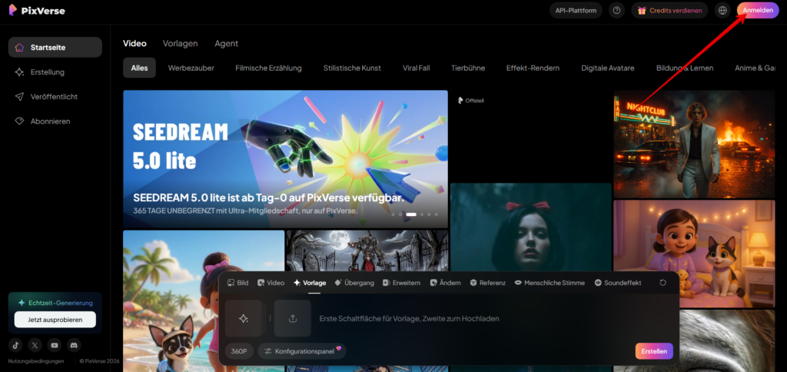787x372 pixels.
Task: Select the Soundeffekt mode tab
Action: (618, 283)
